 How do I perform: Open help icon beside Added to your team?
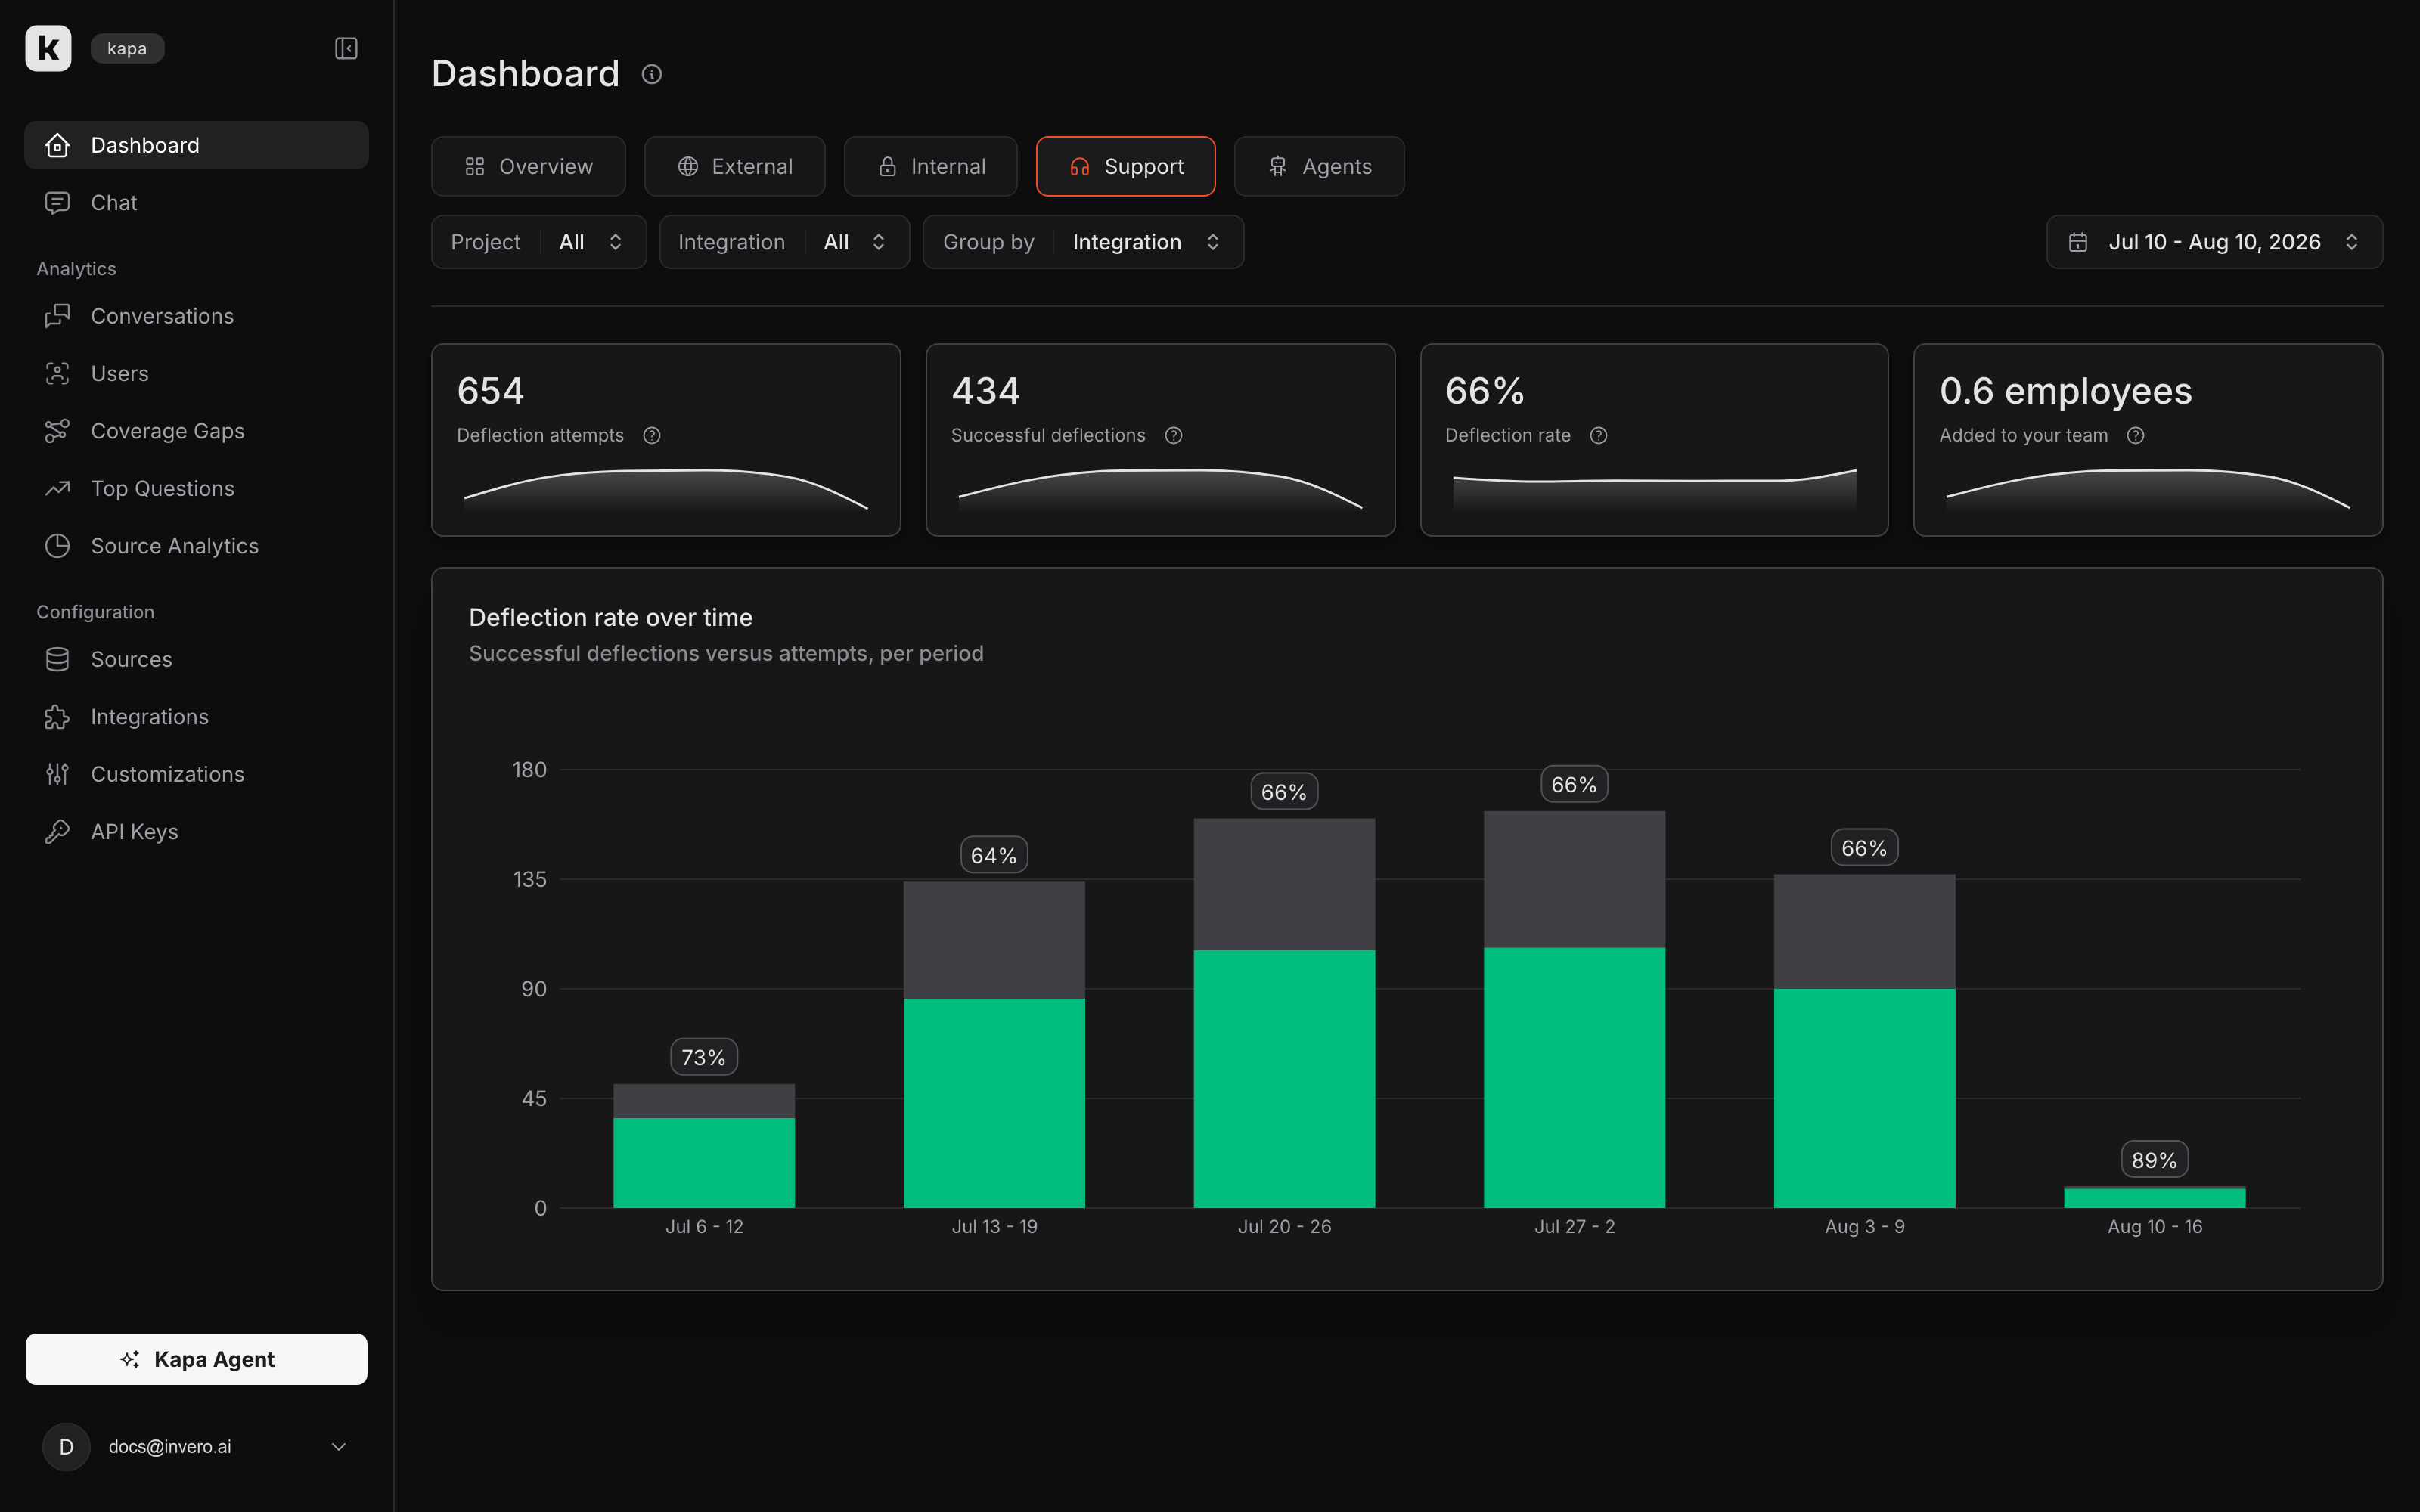(2136, 435)
